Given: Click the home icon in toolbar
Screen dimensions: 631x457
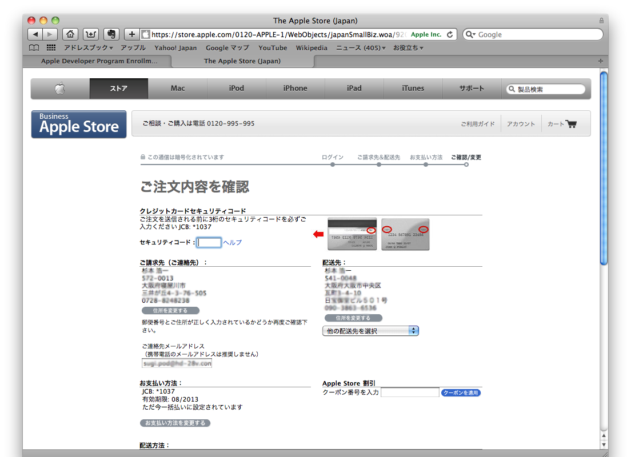Looking at the screenshot, I should [70, 34].
